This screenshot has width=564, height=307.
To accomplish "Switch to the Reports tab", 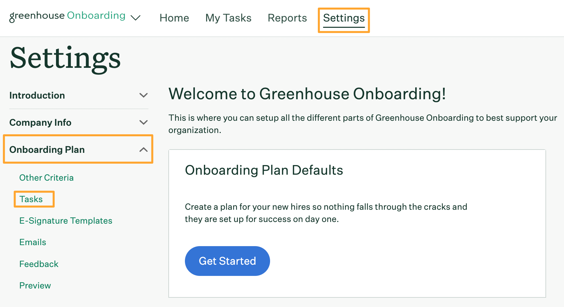I will (x=287, y=18).
